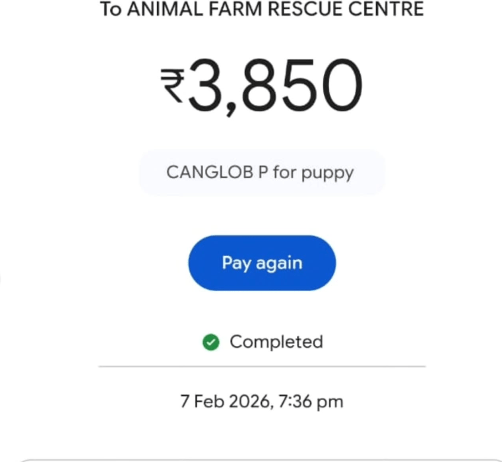Click the "To" prefix before recipient name
502x462 pixels.
(x=111, y=9)
